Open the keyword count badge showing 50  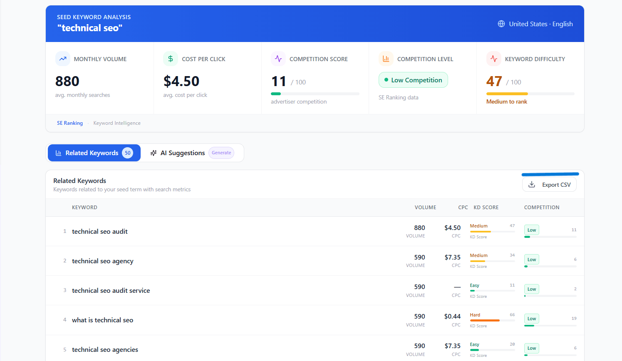pyautogui.click(x=127, y=153)
